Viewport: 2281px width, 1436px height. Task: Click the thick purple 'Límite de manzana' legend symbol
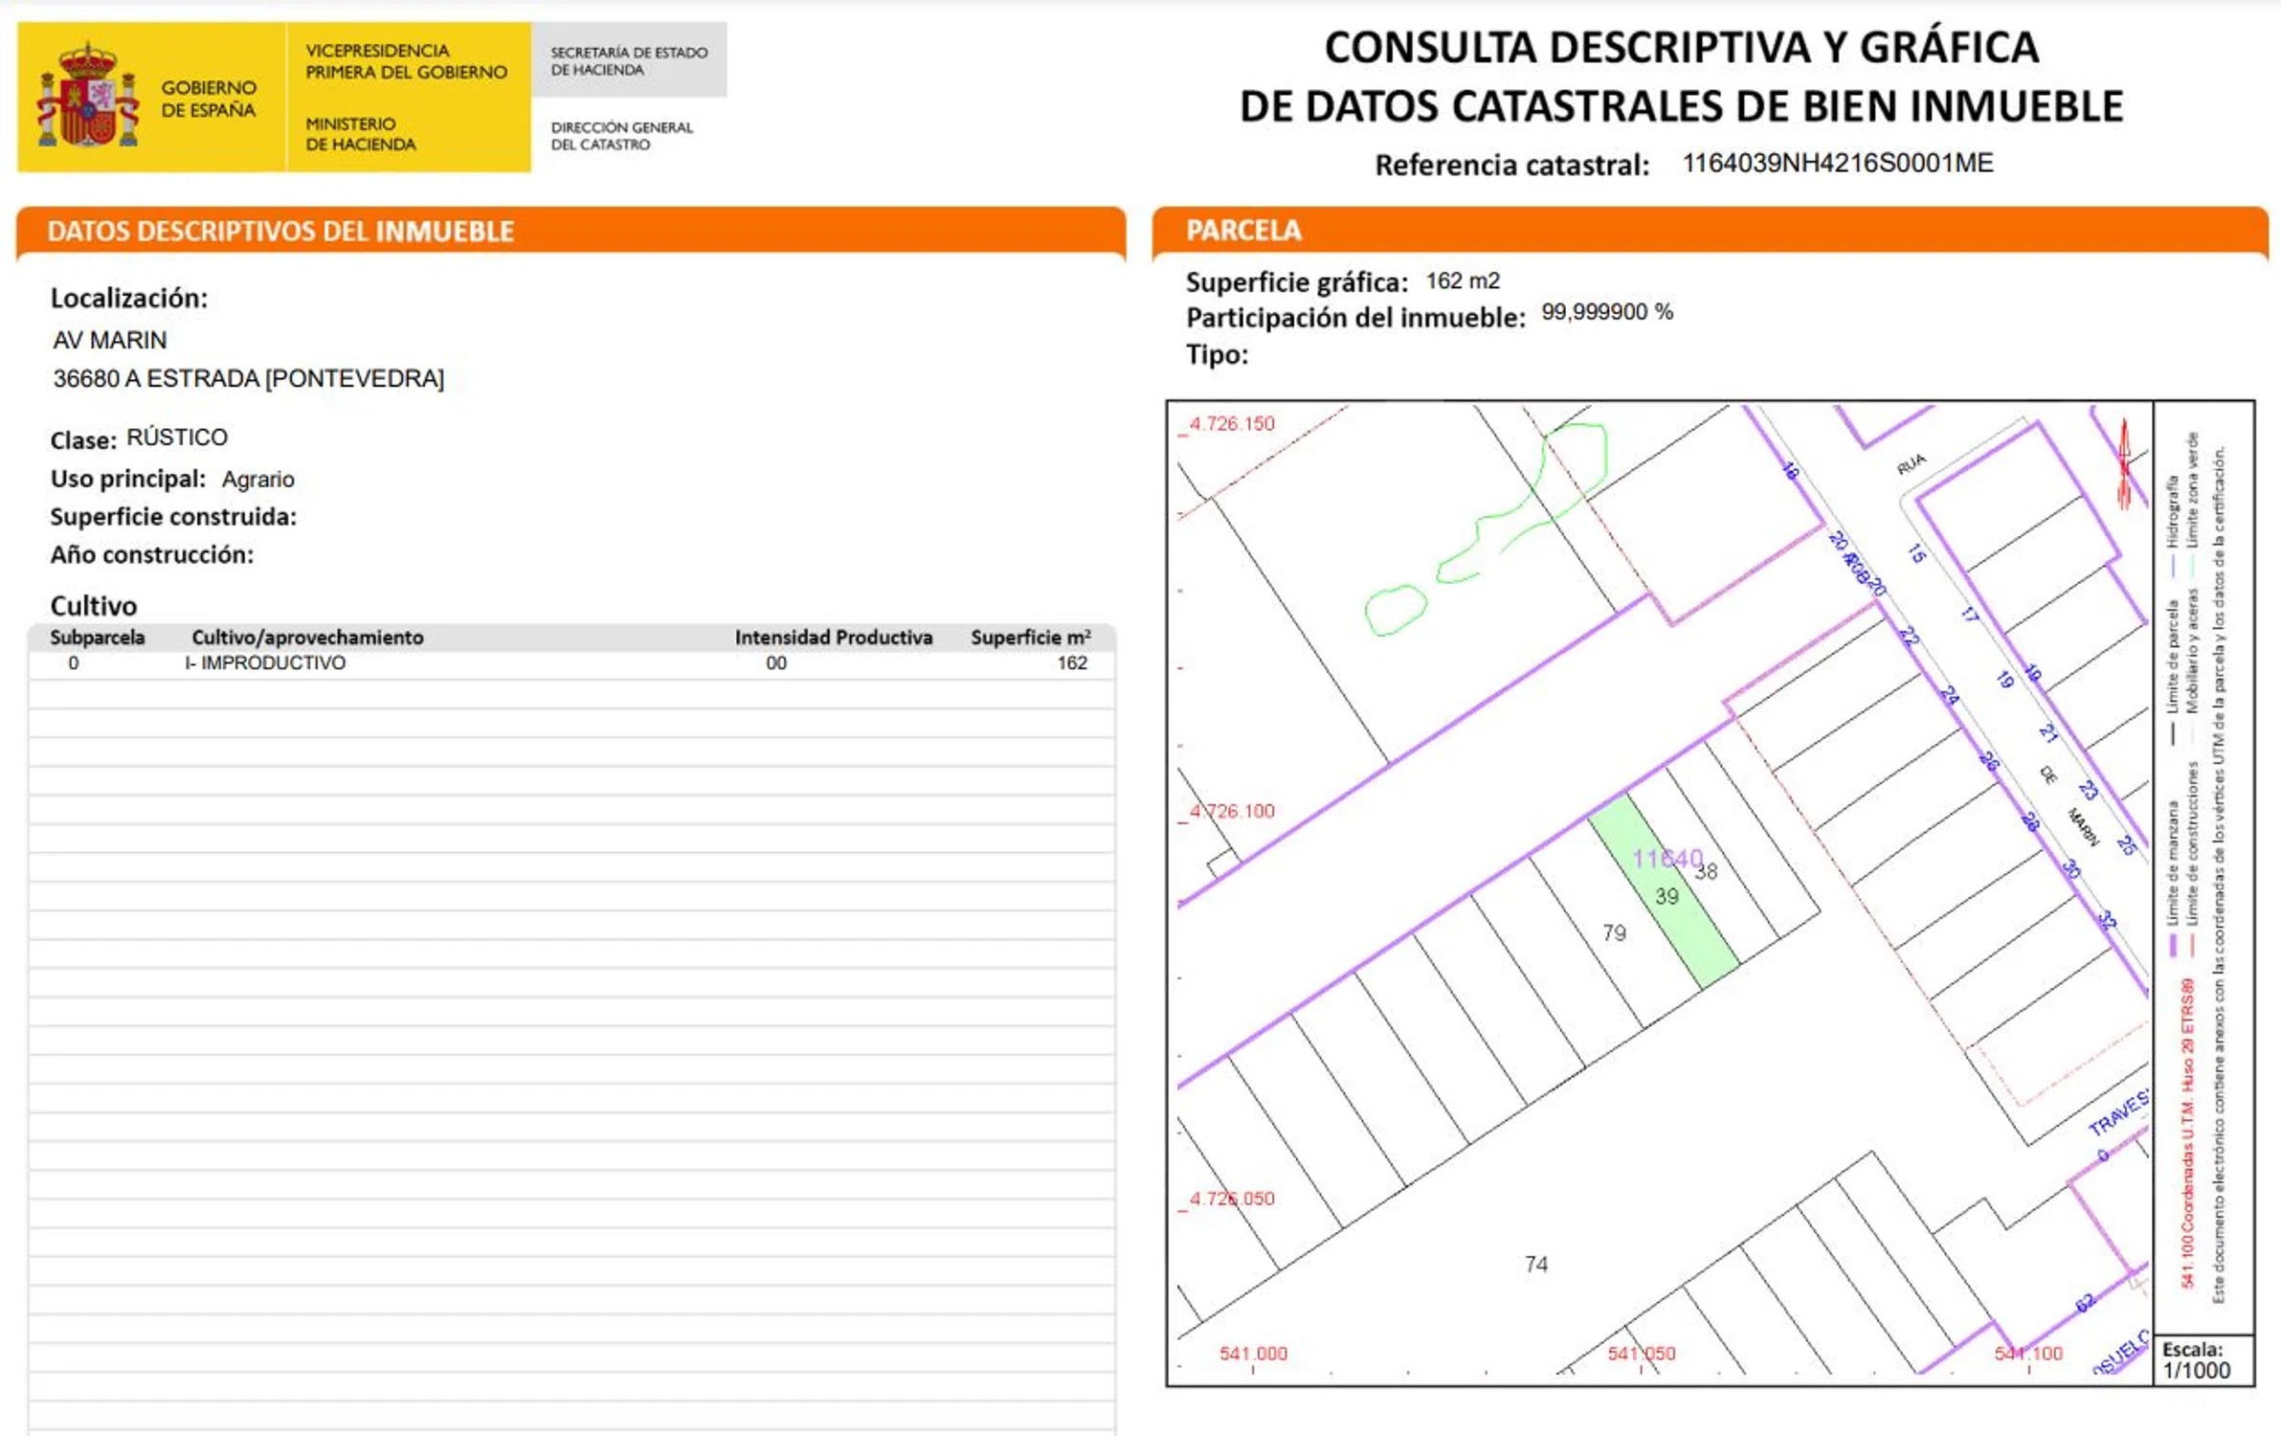pyautogui.click(x=2173, y=945)
